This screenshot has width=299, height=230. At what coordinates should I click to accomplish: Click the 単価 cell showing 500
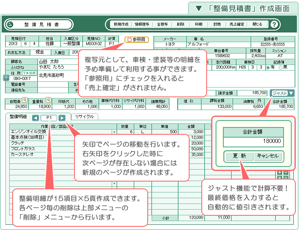165,132
